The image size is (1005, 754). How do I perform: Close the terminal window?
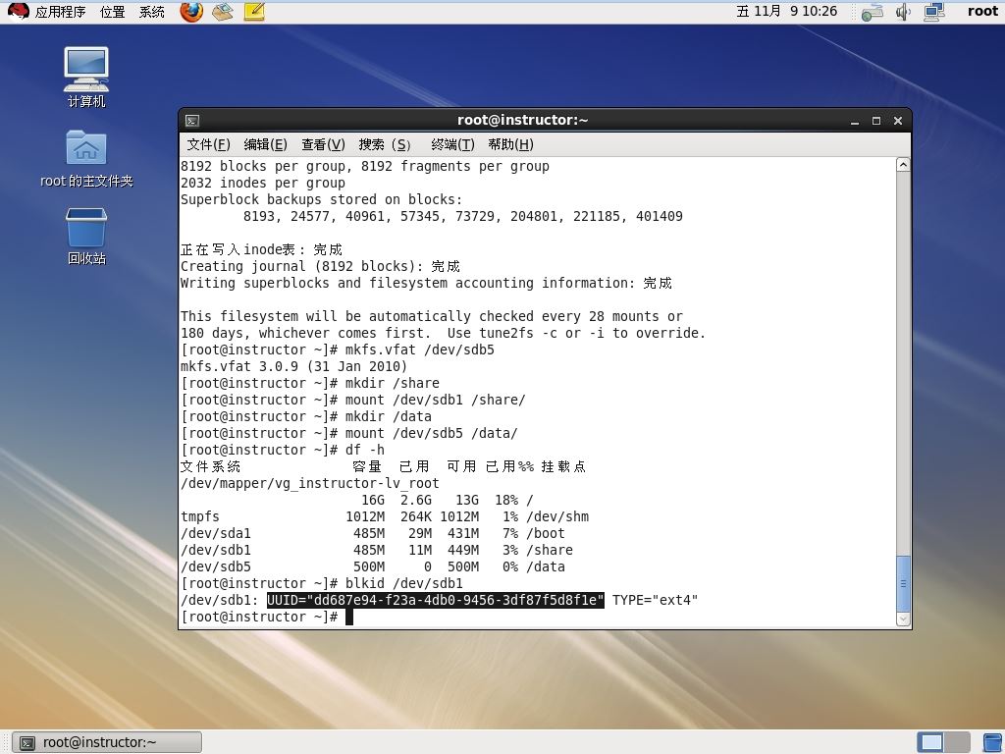(x=898, y=121)
